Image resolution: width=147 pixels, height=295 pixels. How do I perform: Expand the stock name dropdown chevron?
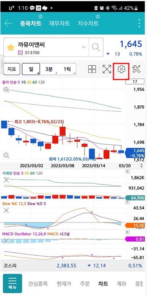[x=84, y=47]
